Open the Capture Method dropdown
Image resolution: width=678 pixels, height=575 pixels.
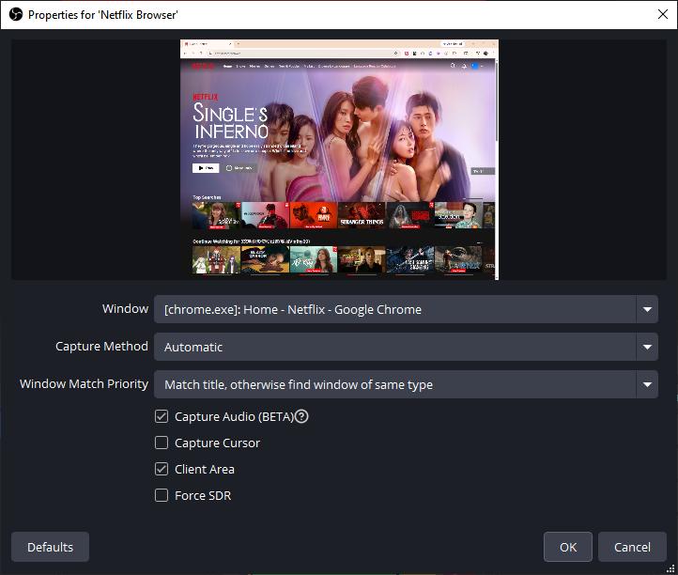[406, 347]
